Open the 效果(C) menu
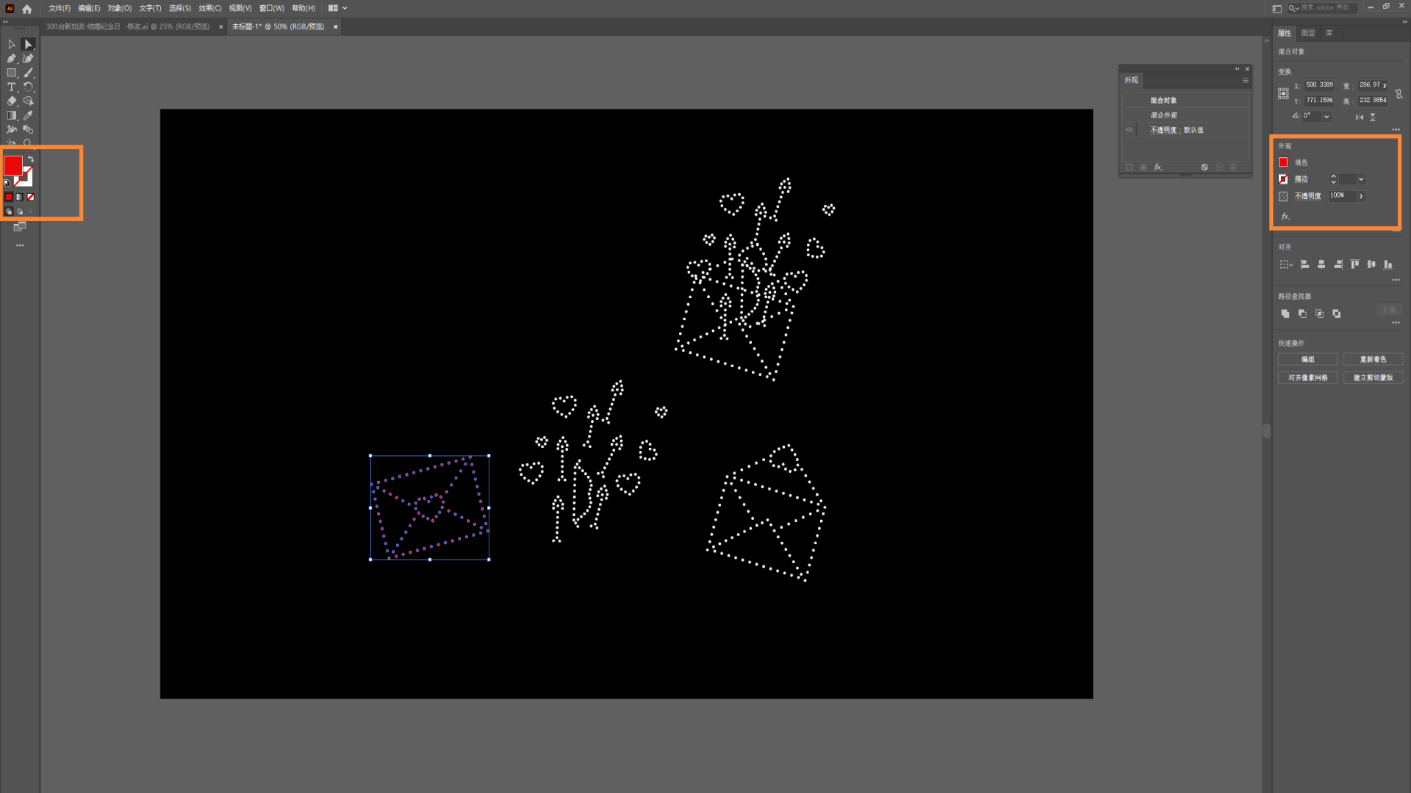Screen dimensions: 1411x793 coord(209,8)
